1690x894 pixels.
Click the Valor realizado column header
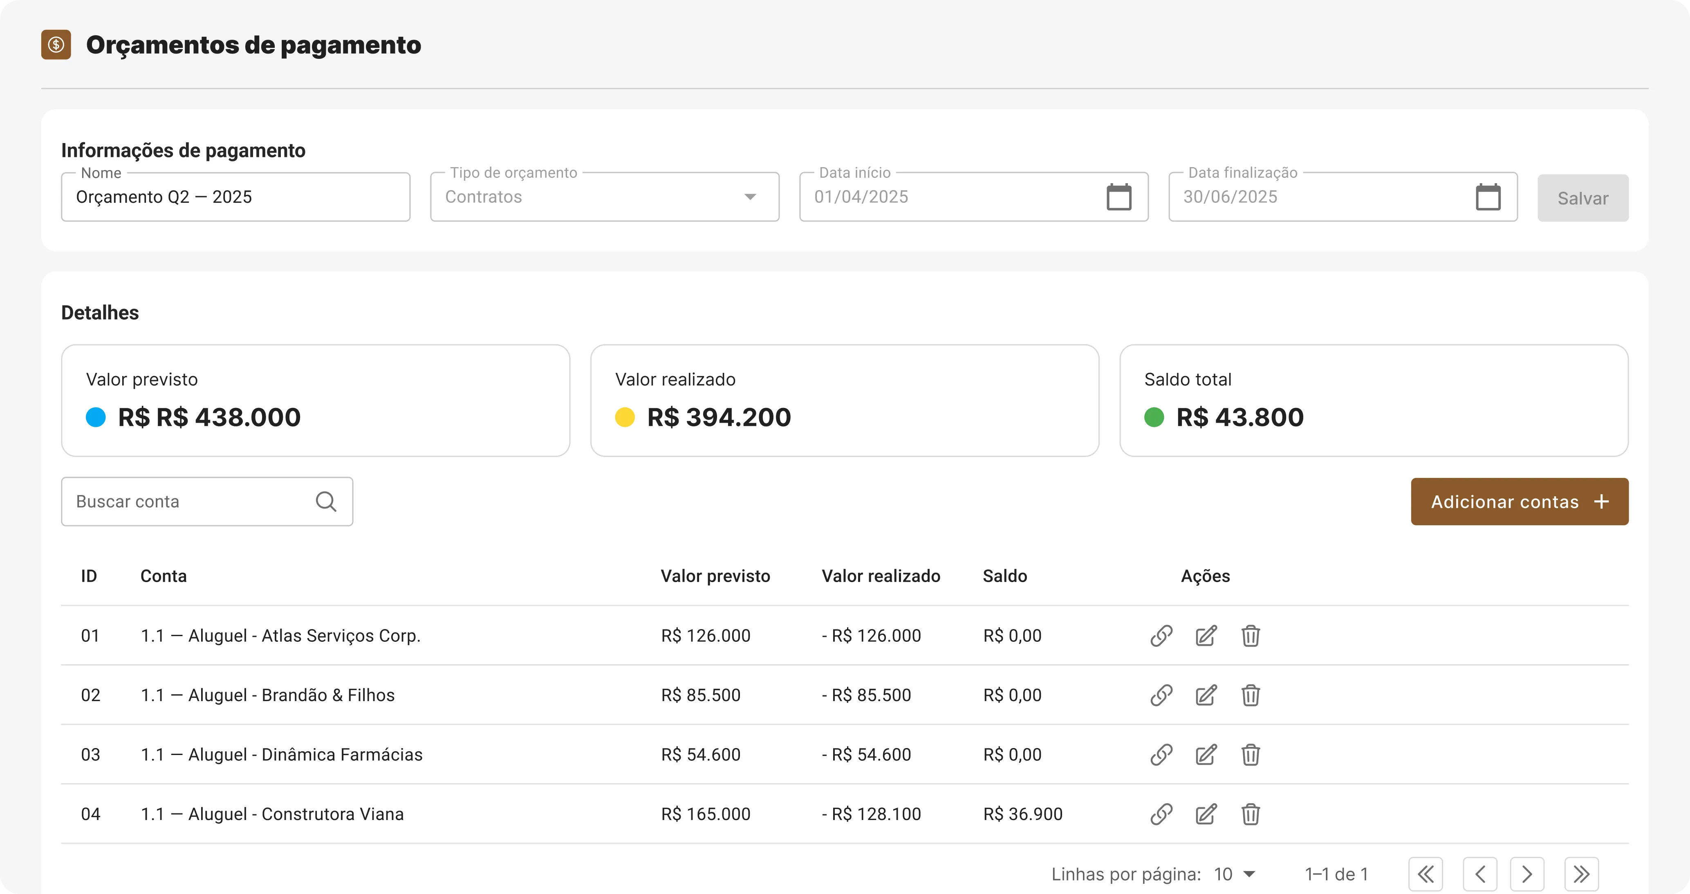click(881, 576)
